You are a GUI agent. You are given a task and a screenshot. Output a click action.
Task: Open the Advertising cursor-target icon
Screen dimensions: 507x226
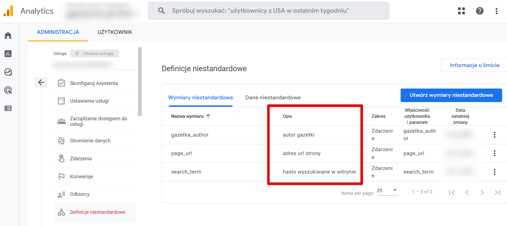click(x=8, y=90)
